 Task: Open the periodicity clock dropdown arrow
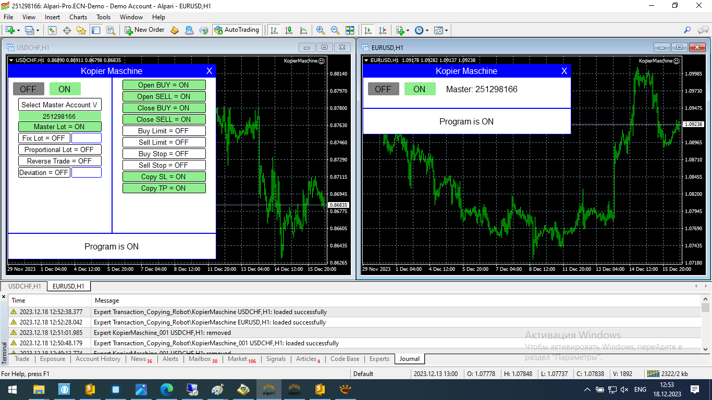pyautogui.click(x=427, y=30)
